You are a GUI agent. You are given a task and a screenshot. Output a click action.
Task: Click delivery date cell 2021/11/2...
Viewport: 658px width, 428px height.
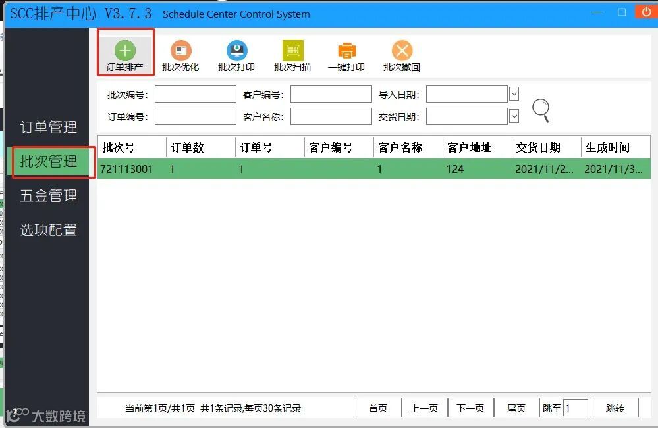point(544,169)
